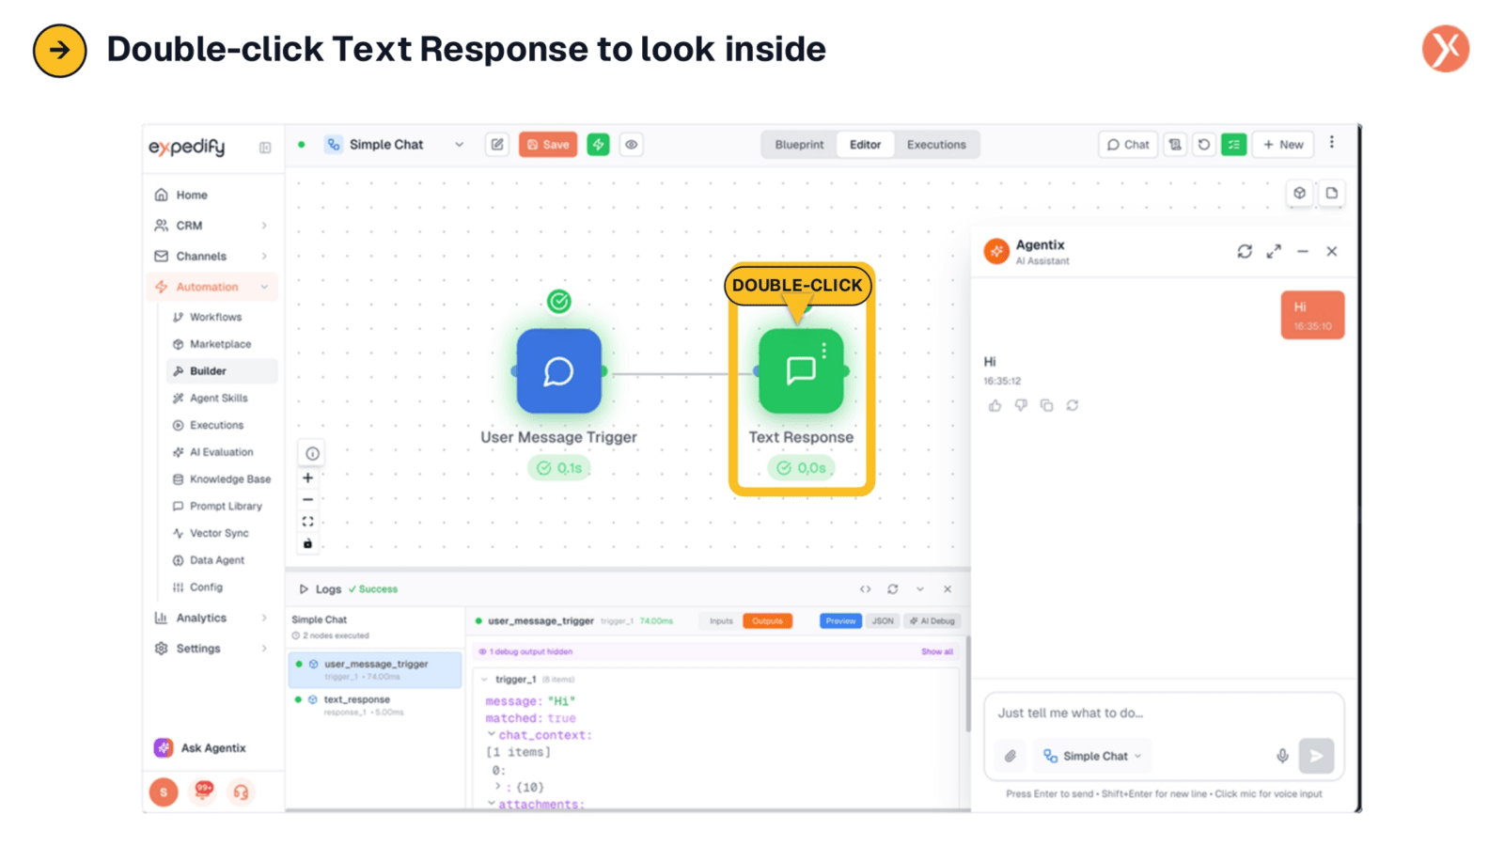Click the New button
Image resolution: width=1504 pixels, height=846 pixels.
[x=1283, y=145]
